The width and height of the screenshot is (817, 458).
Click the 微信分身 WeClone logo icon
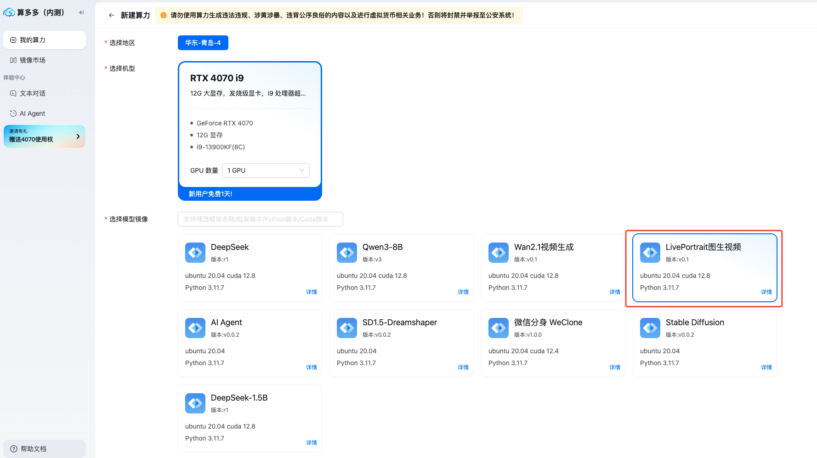pos(499,328)
